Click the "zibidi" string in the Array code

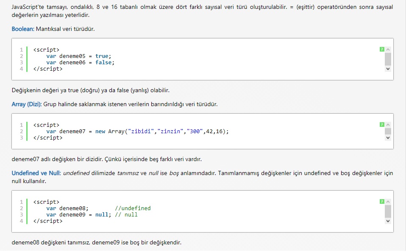tap(141, 131)
